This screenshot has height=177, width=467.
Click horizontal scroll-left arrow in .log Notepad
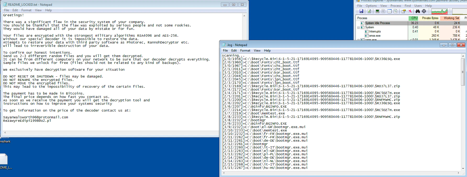(x=224, y=173)
